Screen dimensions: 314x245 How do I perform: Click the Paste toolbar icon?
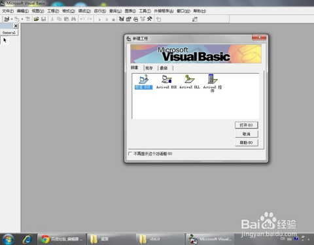(66, 19)
